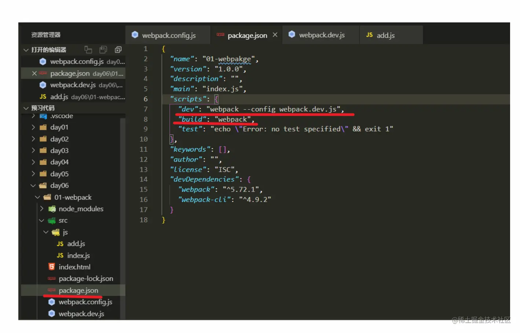This screenshot has width=520, height=333.
Task: Collapse the src folder
Action: [42, 221]
